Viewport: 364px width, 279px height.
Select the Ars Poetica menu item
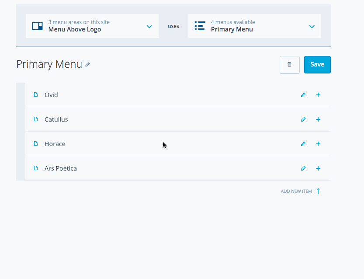pos(178,168)
